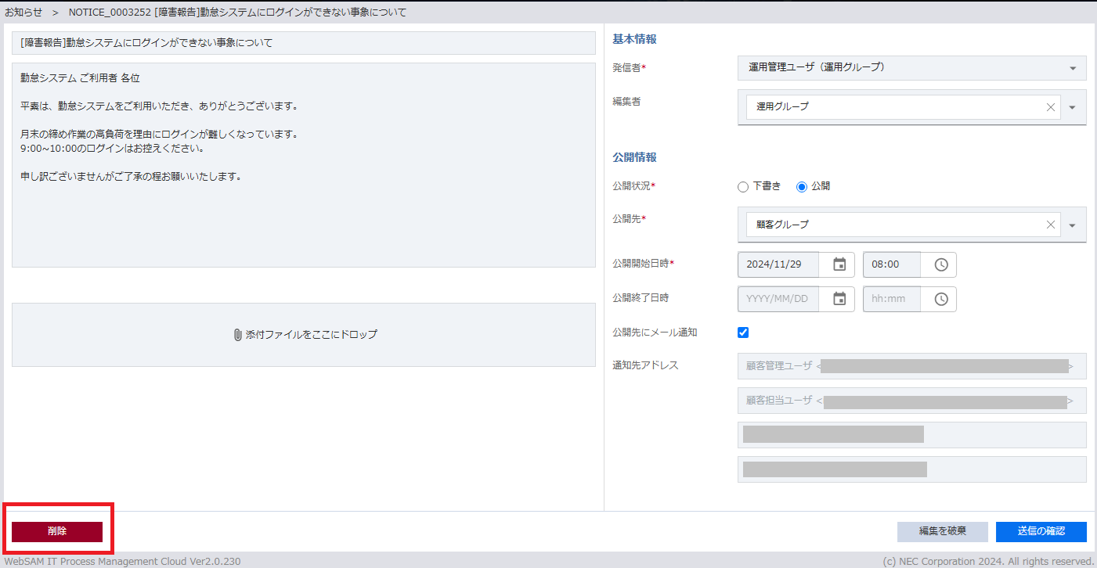Open the publish end date calendar picker
The height and width of the screenshot is (568, 1097).
[839, 299]
